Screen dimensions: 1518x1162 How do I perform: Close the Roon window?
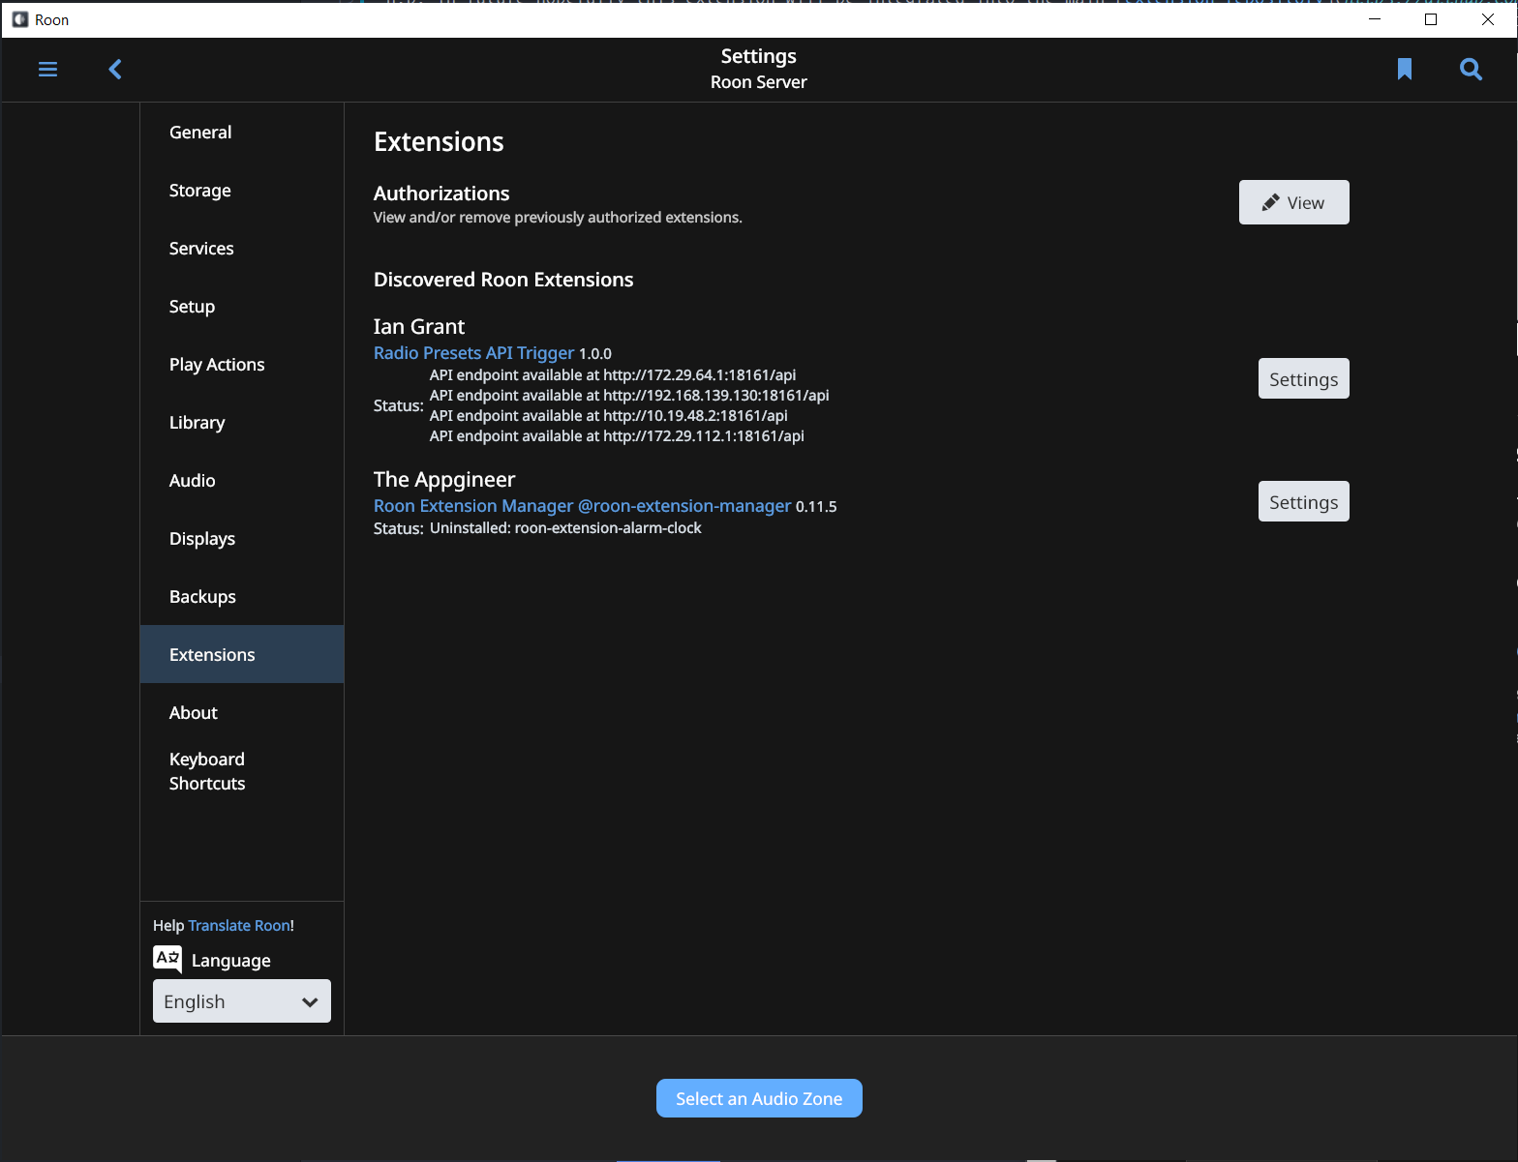click(x=1488, y=19)
